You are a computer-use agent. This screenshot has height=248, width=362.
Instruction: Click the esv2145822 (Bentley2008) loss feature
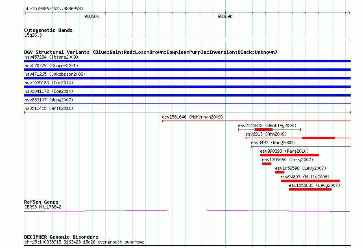(264, 129)
